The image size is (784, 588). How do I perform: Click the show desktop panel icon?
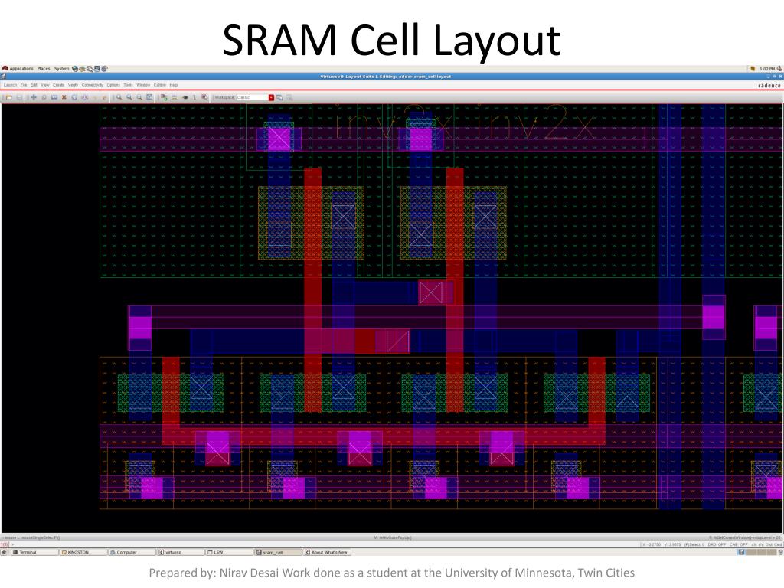coord(4,552)
